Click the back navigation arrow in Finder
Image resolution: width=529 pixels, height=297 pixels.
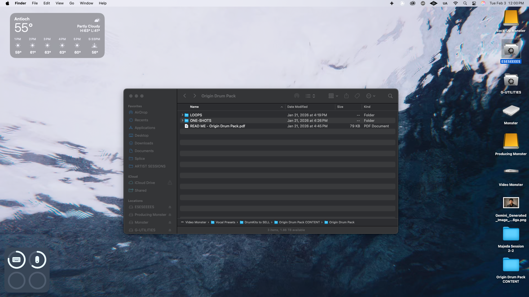pyautogui.click(x=185, y=96)
